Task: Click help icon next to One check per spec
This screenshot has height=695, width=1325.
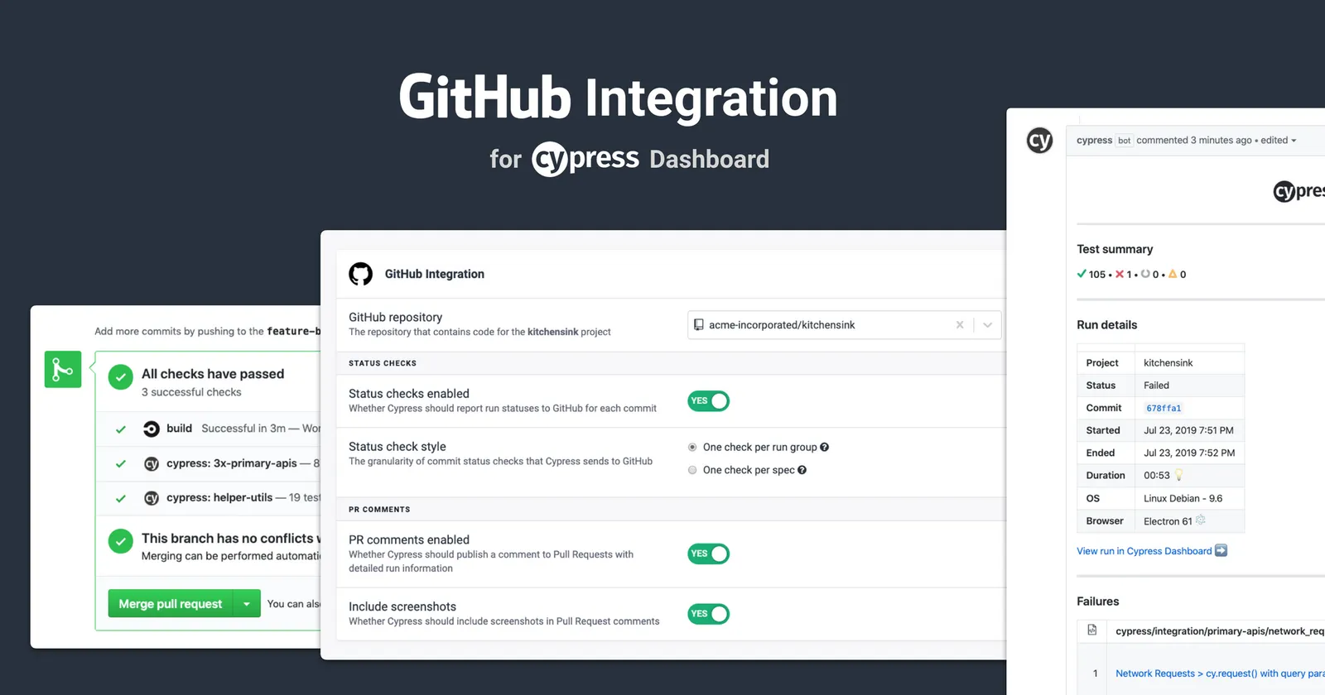Action: click(802, 470)
